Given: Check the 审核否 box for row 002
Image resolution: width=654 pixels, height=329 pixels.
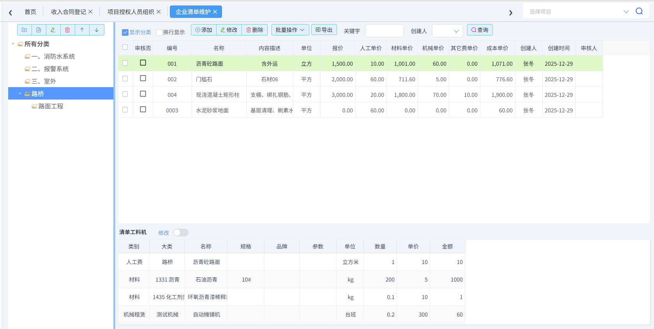Looking at the screenshot, I should pos(143,79).
